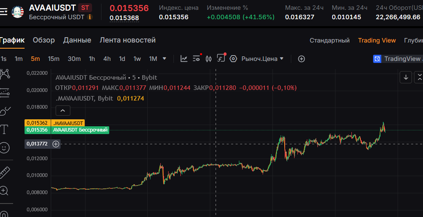Click the AVAAIUSDT Бессрочный chart title legend
423x217 pixels.
coord(106,78)
